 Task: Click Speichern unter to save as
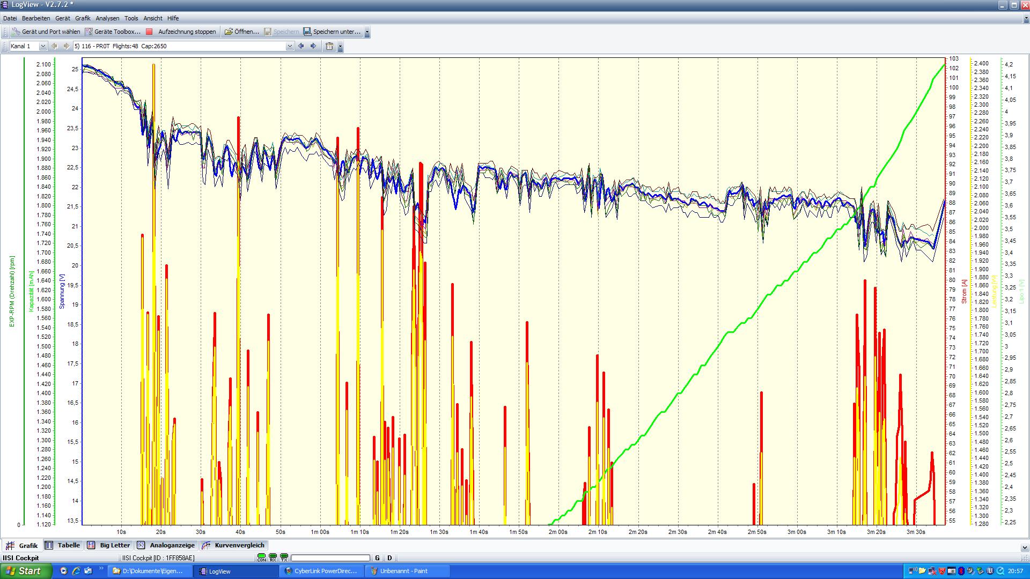pos(332,32)
